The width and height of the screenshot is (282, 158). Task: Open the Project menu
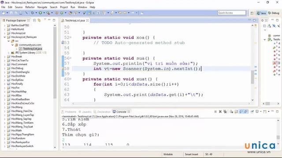click(x=64, y=7)
